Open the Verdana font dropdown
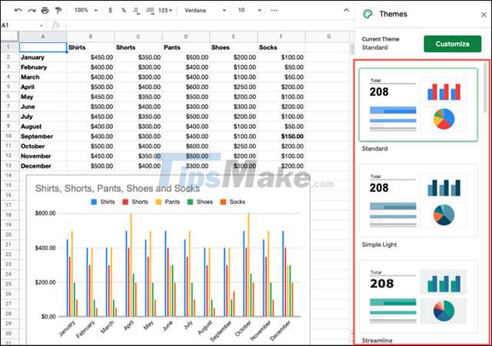492x346 pixels. point(205,10)
